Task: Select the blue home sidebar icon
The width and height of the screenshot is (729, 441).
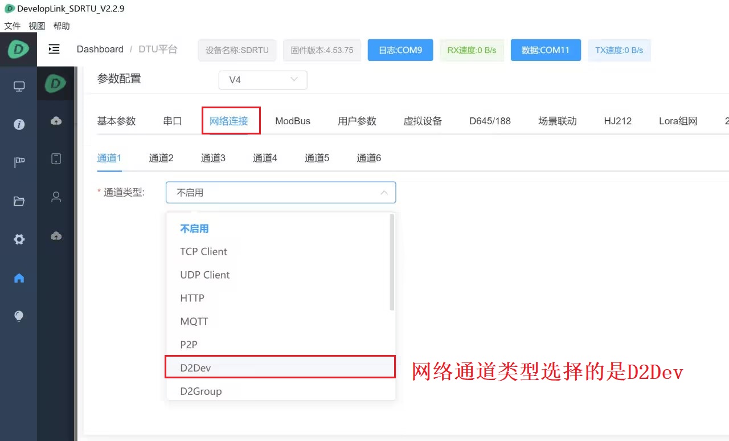Action: coord(19,278)
